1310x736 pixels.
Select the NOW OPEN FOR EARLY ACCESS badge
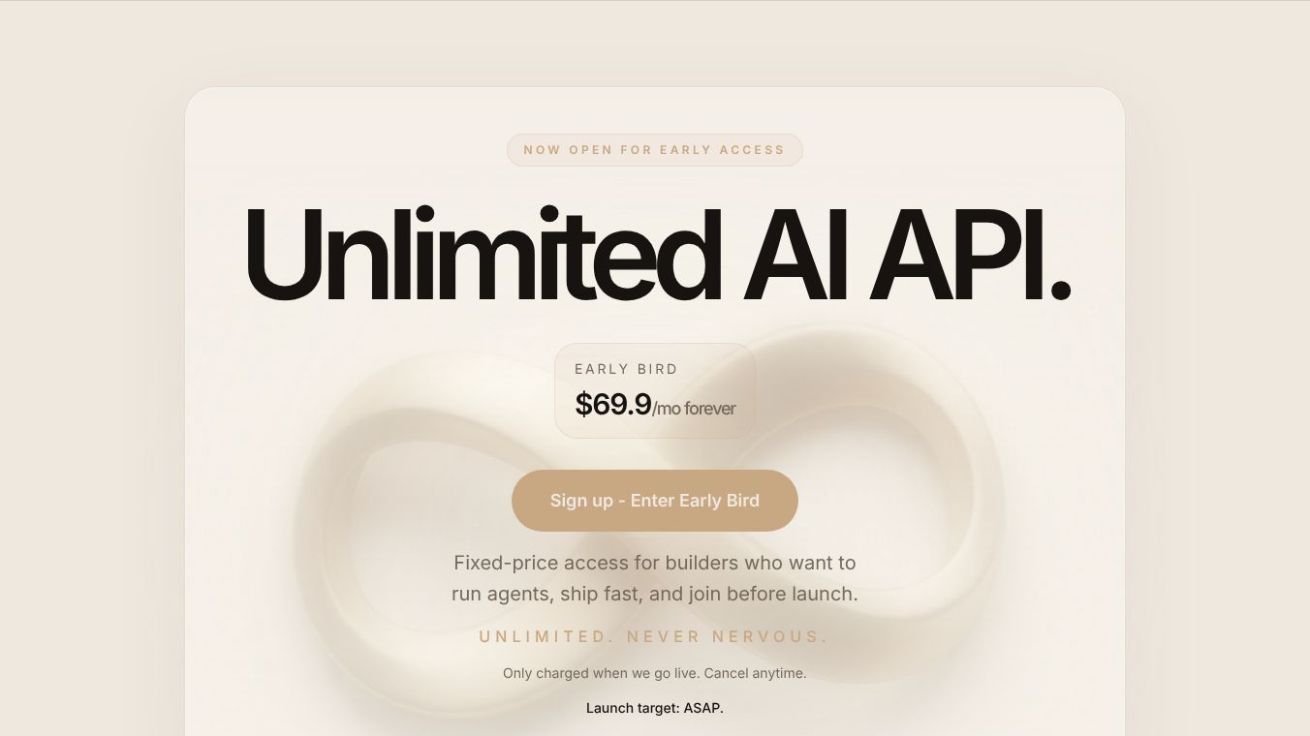(x=655, y=150)
